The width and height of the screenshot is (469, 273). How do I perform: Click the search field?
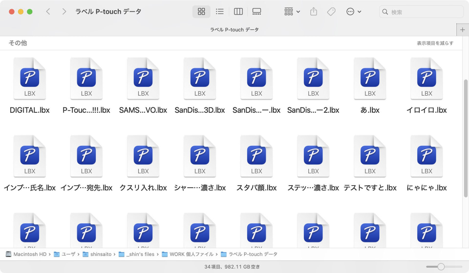pos(421,12)
